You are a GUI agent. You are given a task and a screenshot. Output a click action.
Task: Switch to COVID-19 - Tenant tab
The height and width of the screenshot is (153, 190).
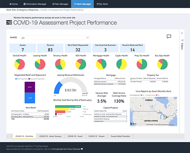click(x=97, y=136)
